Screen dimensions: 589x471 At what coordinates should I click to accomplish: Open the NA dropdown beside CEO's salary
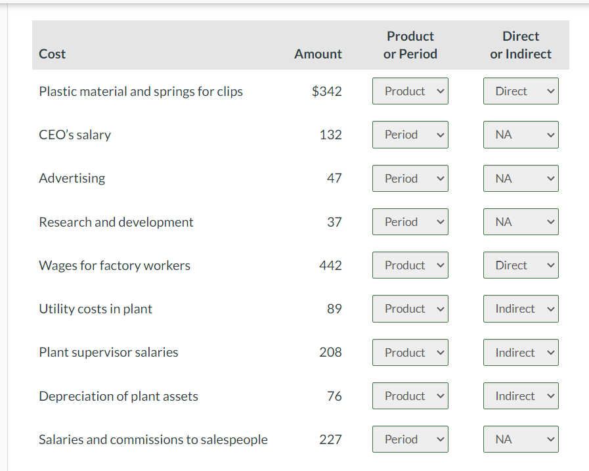click(x=521, y=134)
